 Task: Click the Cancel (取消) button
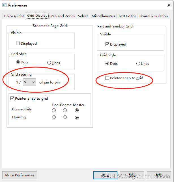[132, 175]
